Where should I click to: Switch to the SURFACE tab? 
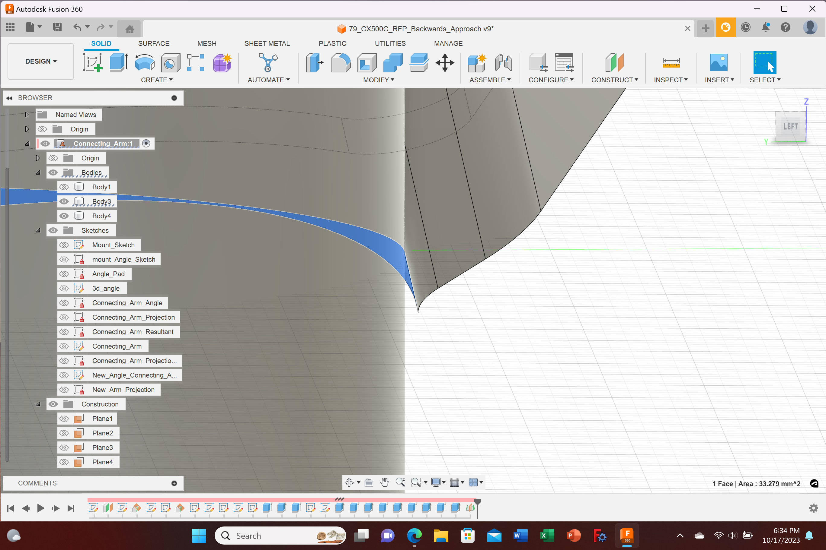tap(153, 43)
